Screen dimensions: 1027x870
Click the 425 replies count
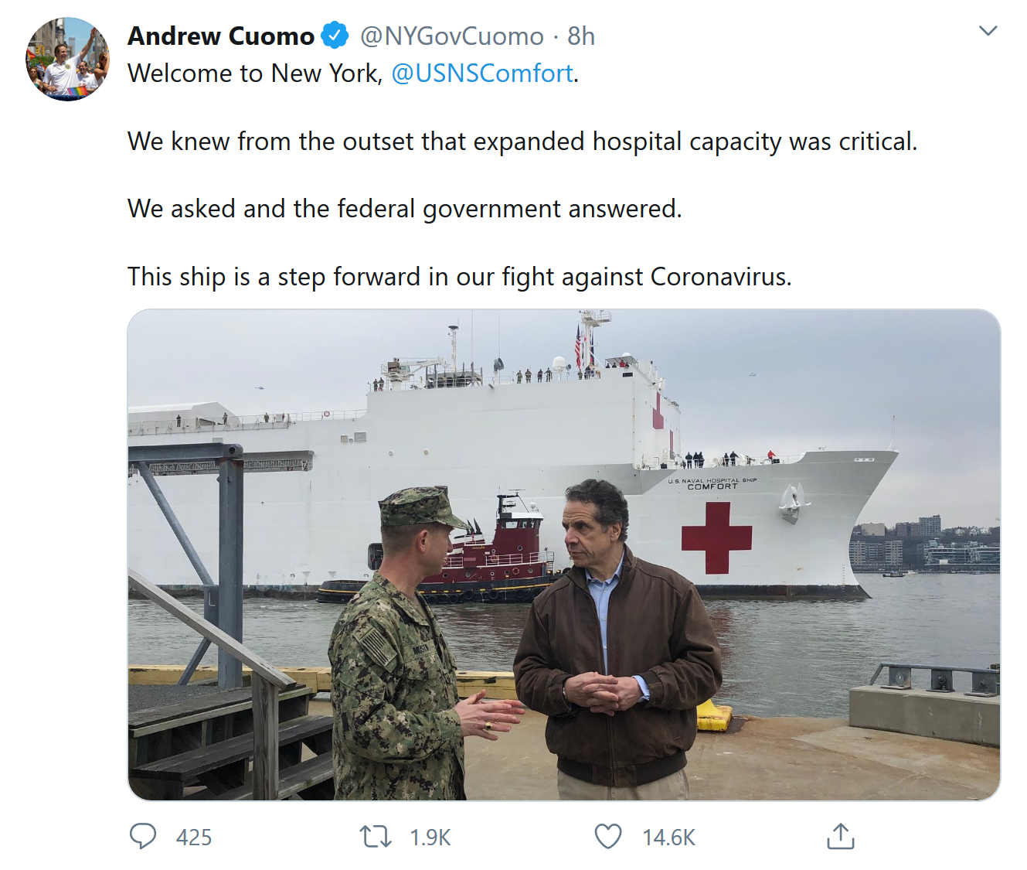194,838
